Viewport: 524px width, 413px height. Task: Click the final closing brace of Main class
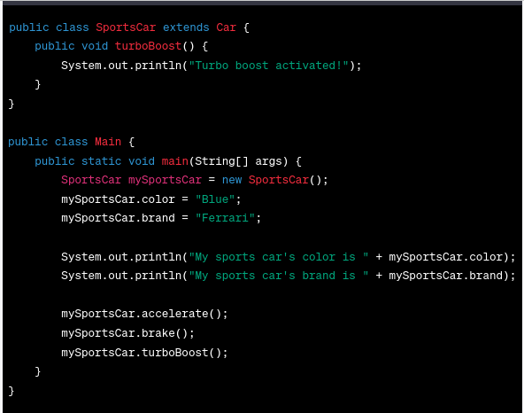[x=11, y=391]
